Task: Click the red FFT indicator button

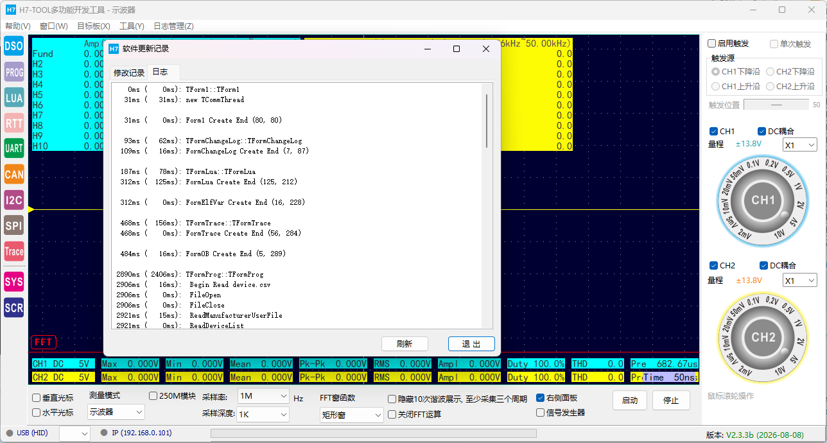Action: [x=43, y=342]
